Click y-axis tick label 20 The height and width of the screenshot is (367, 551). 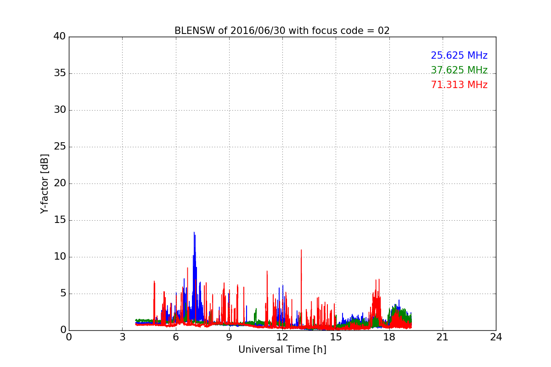point(60,183)
